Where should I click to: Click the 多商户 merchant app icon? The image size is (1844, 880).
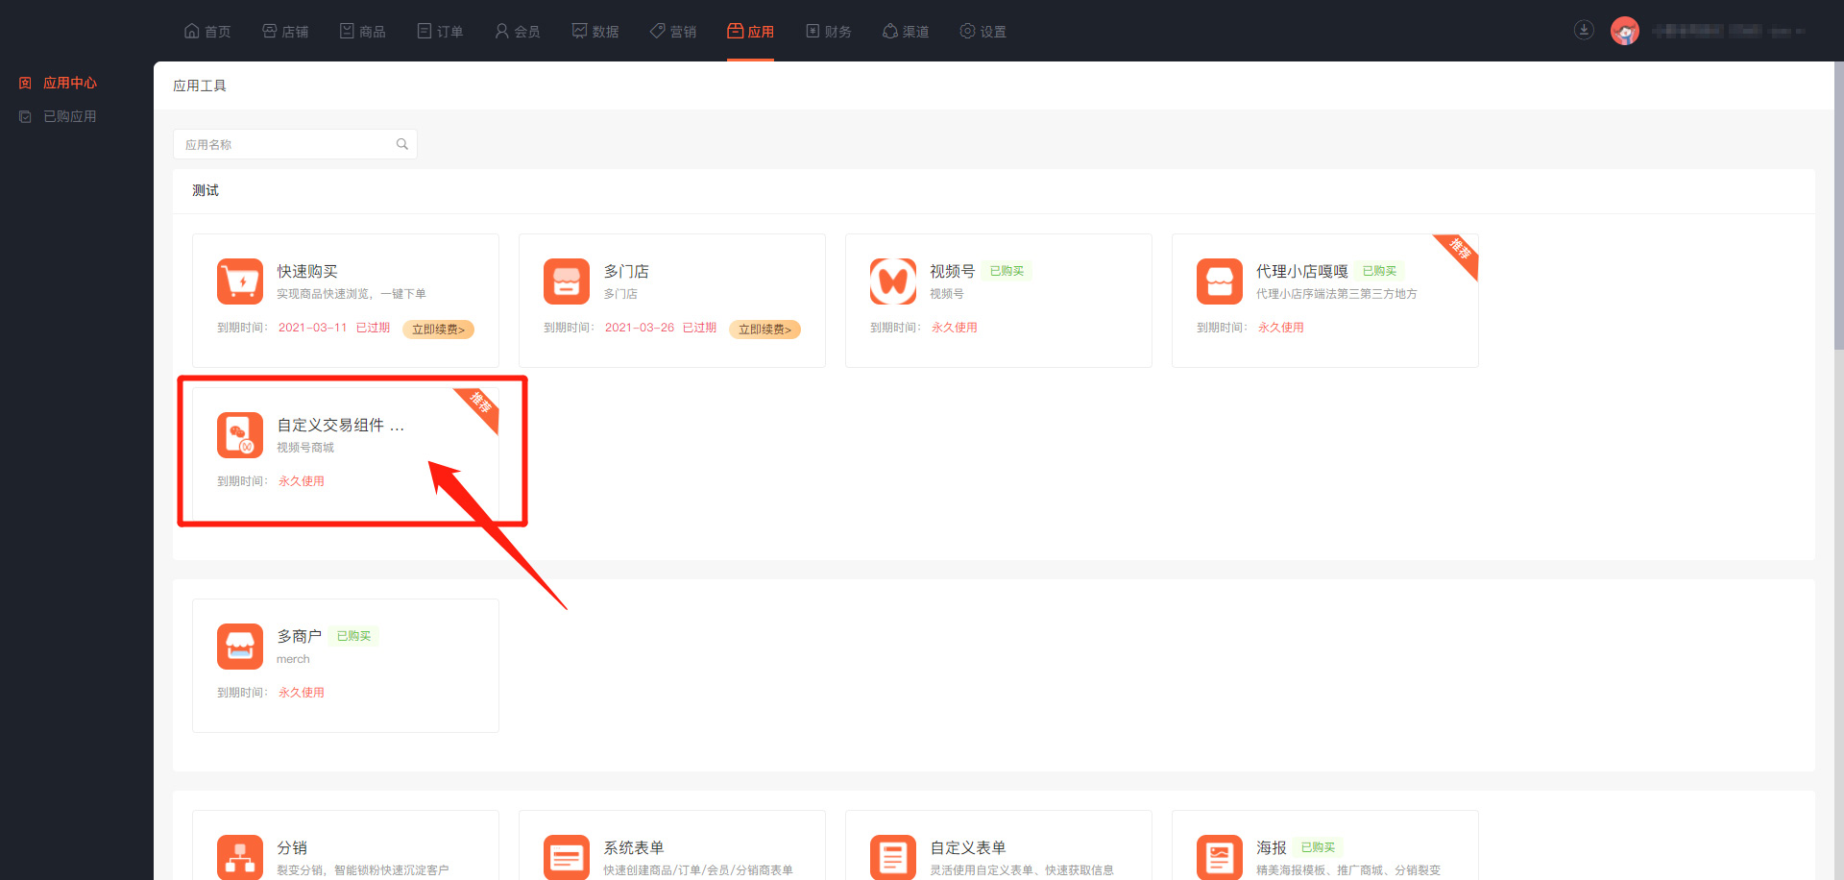click(239, 647)
